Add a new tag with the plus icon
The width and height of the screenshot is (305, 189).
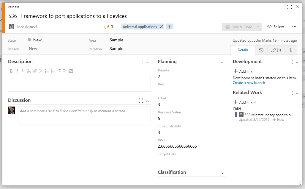click(169, 26)
